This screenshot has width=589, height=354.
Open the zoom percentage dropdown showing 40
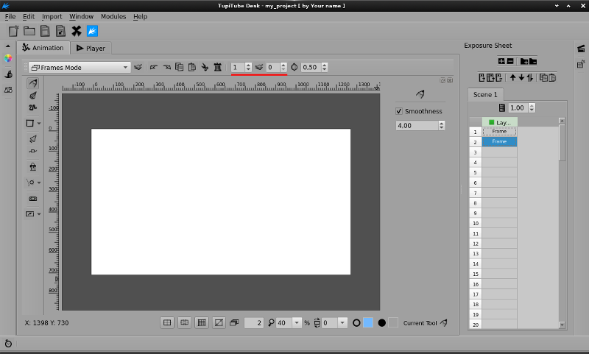click(x=297, y=323)
